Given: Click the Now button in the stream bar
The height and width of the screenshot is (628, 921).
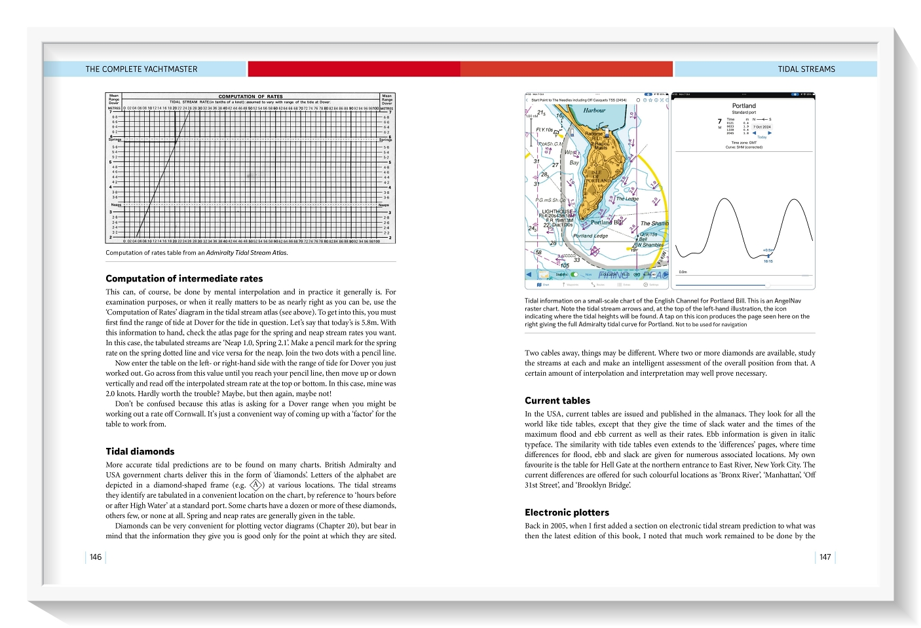Looking at the screenshot, I should 588,274.
